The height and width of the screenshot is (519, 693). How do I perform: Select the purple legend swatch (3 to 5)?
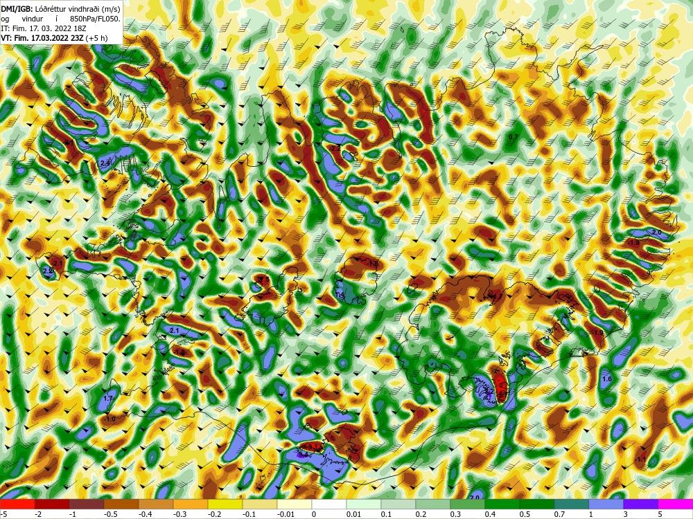coord(641,504)
